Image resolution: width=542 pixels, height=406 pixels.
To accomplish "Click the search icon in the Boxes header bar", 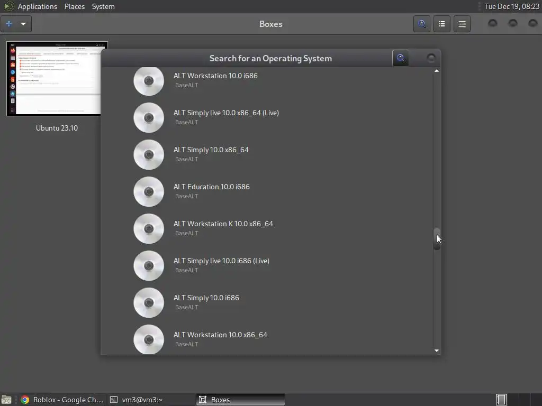I will 422,24.
